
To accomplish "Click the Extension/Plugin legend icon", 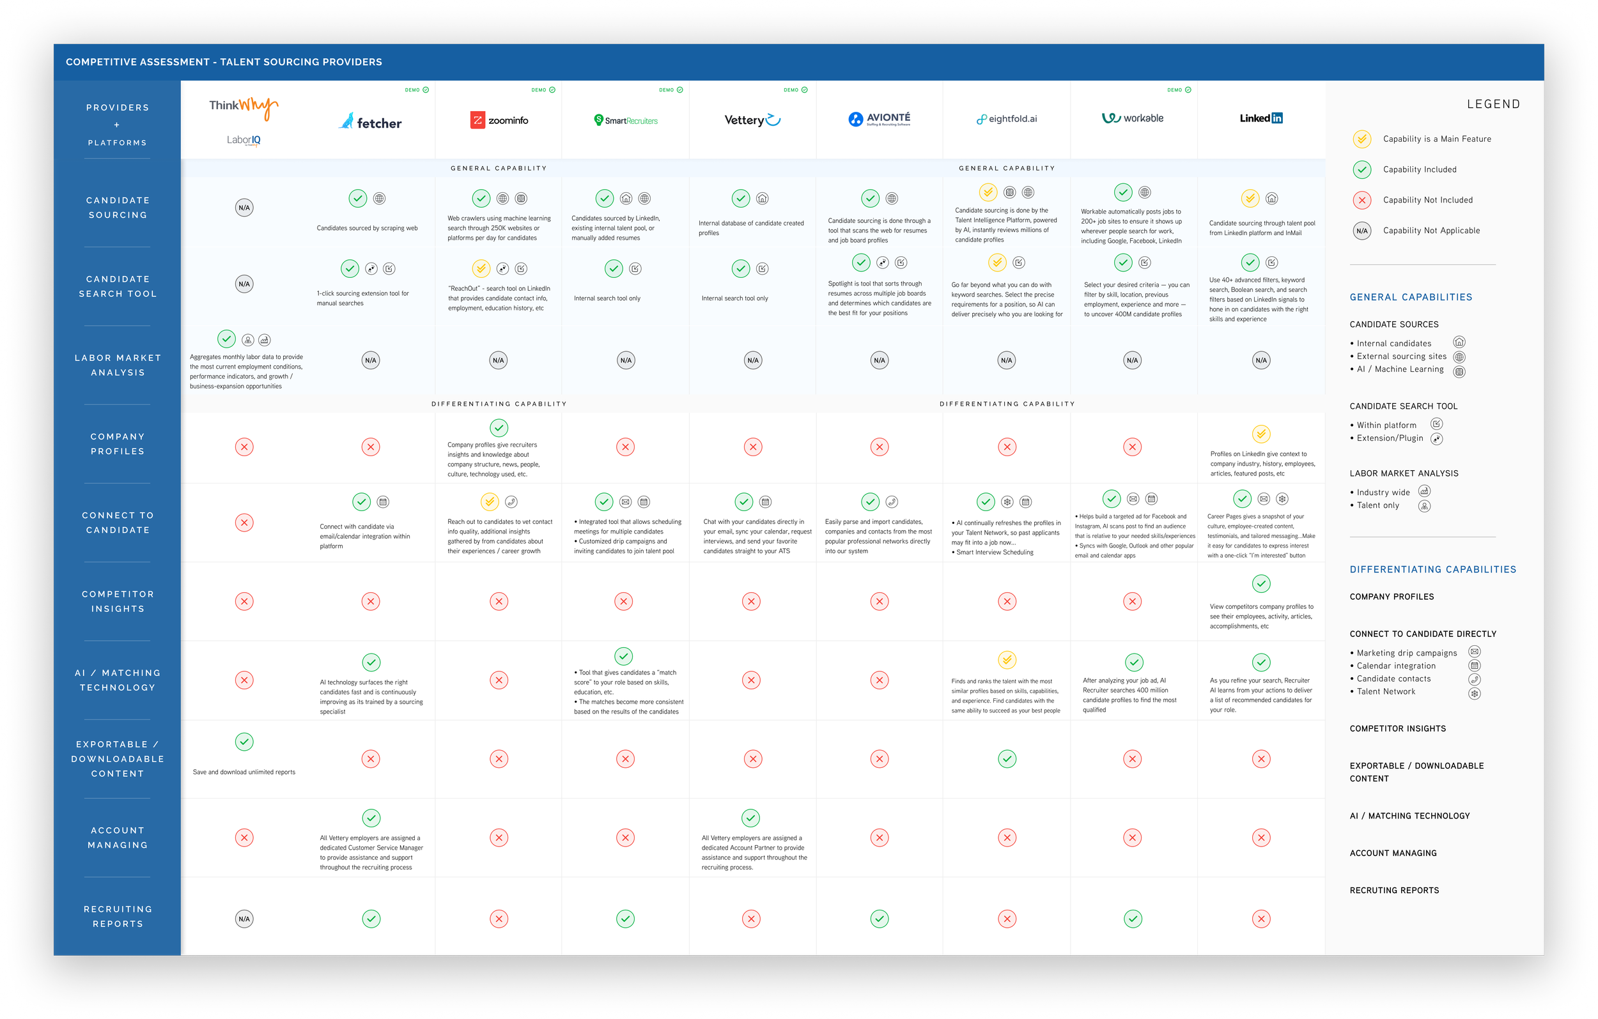I will [1437, 438].
